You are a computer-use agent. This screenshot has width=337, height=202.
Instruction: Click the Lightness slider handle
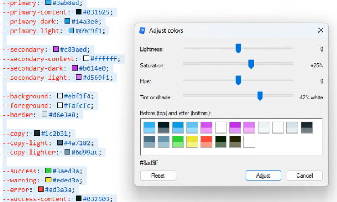238,48
